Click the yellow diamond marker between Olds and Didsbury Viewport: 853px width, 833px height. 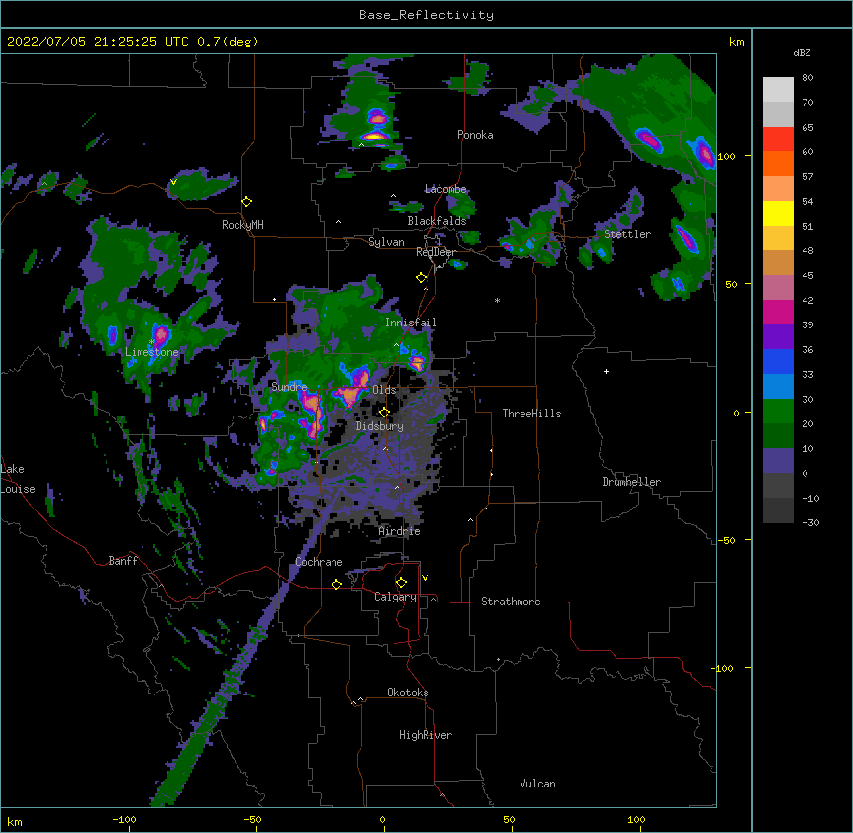[x=384, y=413]
